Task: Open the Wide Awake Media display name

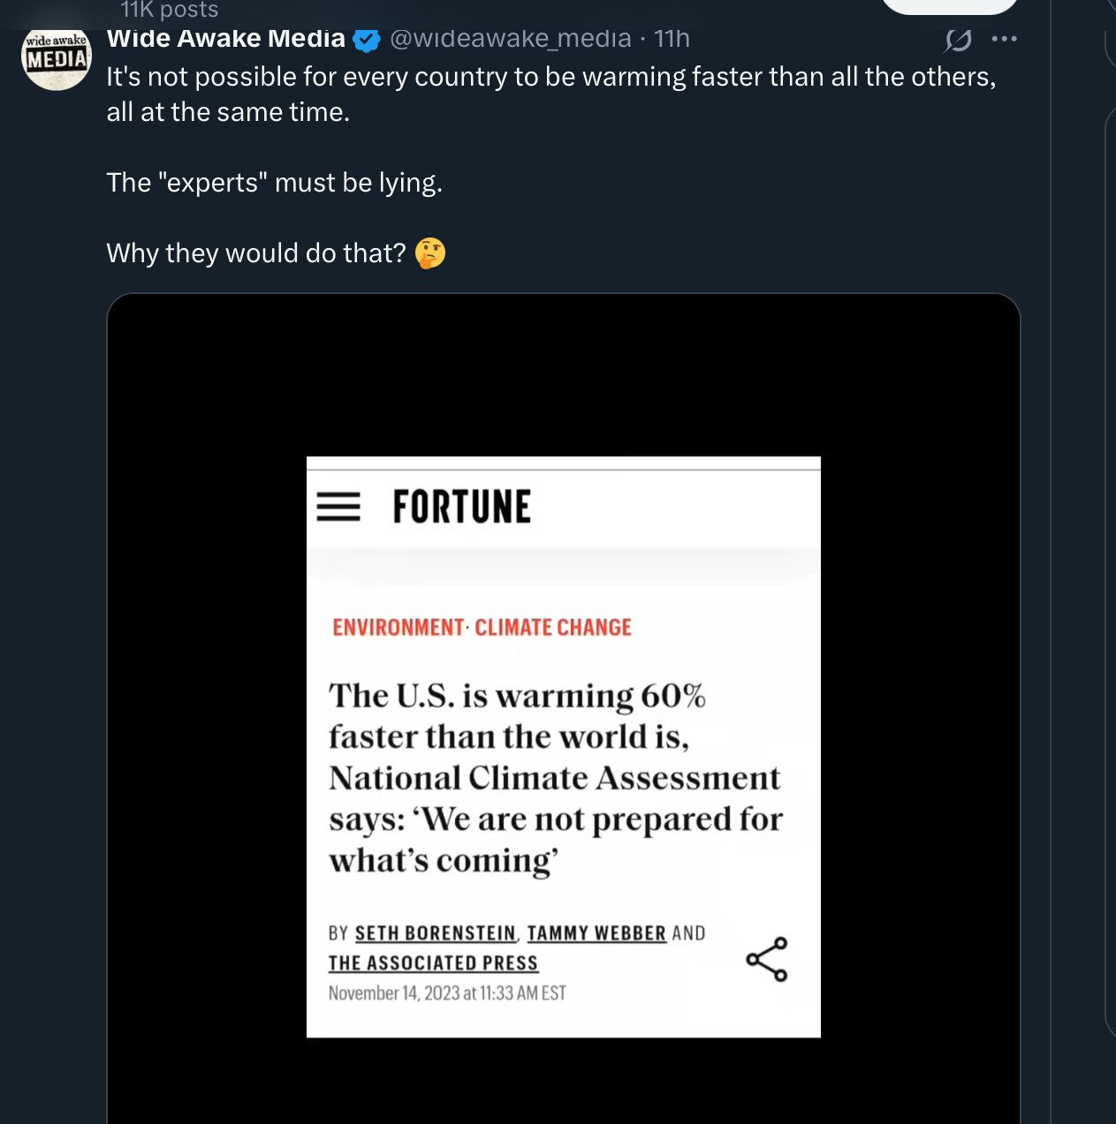Action: tap(225, 39)
